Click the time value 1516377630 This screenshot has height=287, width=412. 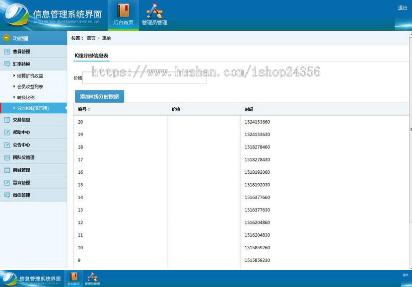click(x=257, y=210)
